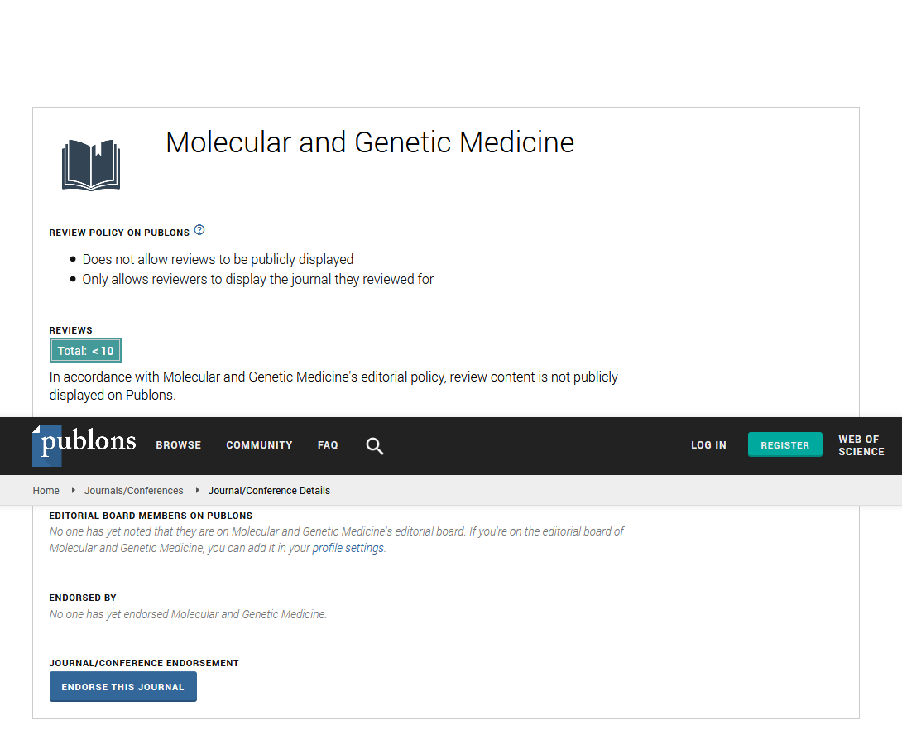Screen dimensions: 902x735
Task: Open the search magnifier icon
Action: click(x=375, y=446)
